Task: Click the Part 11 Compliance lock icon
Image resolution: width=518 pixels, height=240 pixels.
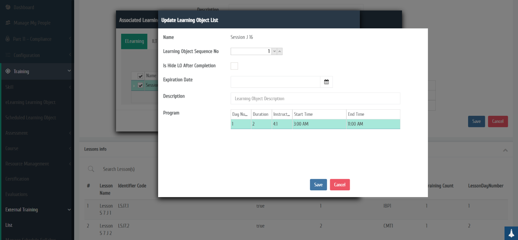Action: pyautogui.click(x=8, y=39)
